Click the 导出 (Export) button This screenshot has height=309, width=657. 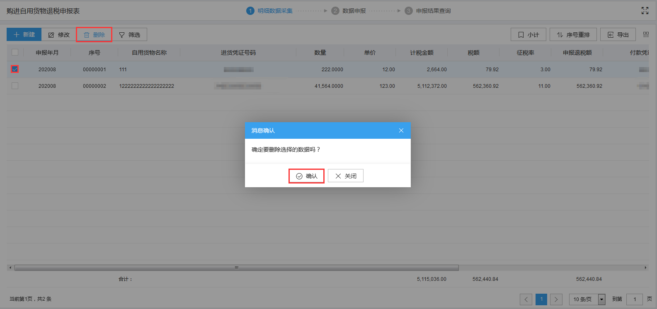click(618, 35)
